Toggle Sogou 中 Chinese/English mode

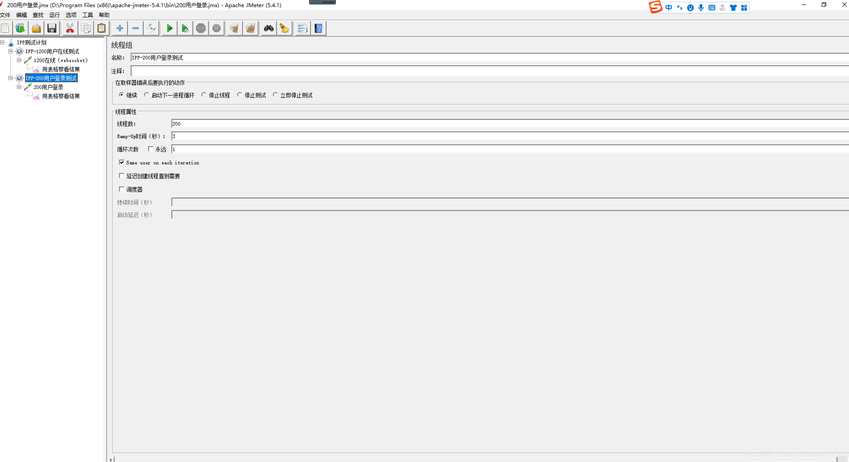coord(669,8)
